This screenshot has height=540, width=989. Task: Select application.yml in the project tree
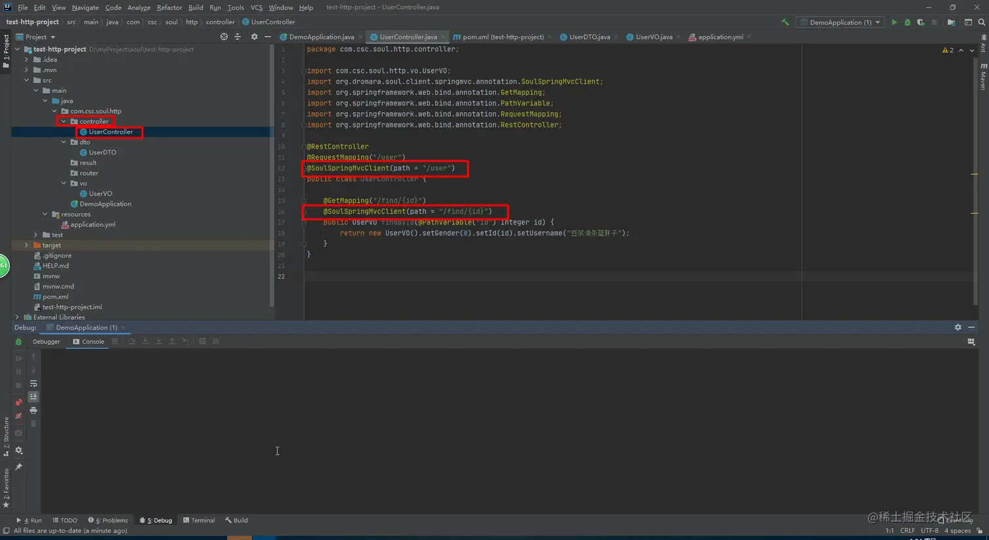click(92, 225)
